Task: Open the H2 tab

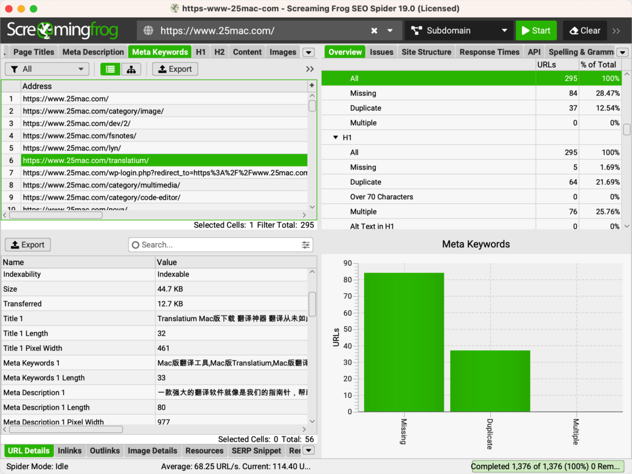Action: tap(219, 52)
